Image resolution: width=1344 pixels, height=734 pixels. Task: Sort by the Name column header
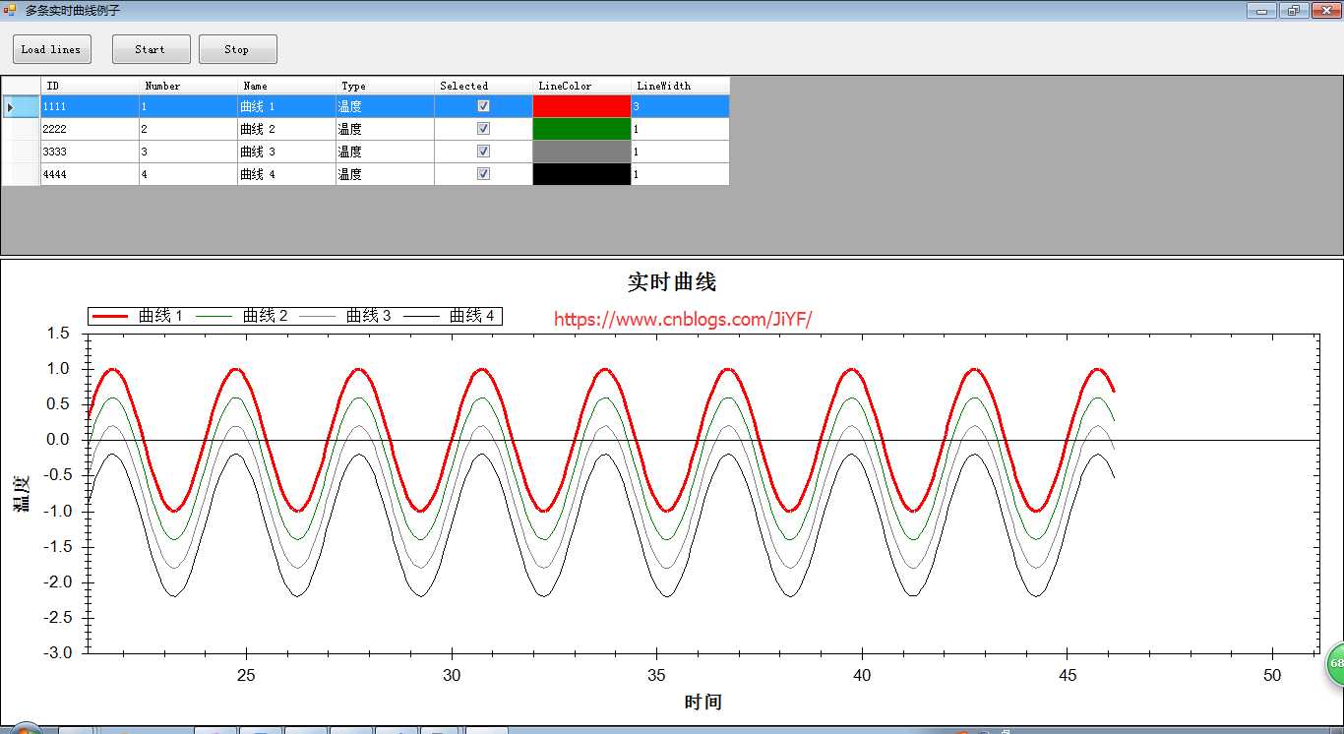click(286, 86)
